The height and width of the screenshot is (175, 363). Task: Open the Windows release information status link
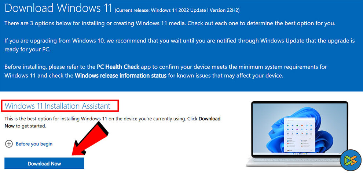tap(121, 75)
